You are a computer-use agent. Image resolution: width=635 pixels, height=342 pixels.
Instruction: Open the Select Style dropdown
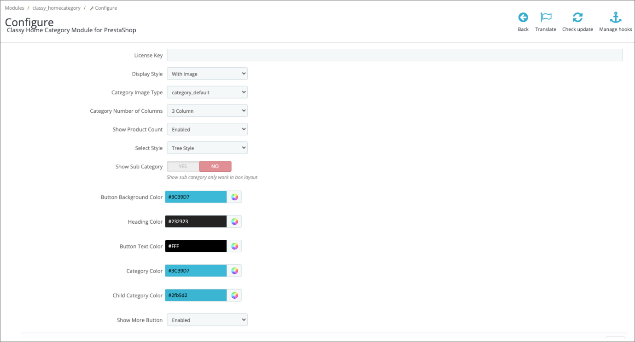click(x=207, y=148)
